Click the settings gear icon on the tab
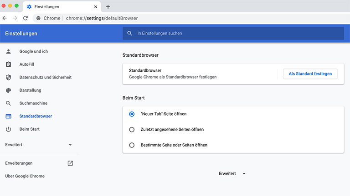Viewport: 350px width, 196px height. point(29,7)
